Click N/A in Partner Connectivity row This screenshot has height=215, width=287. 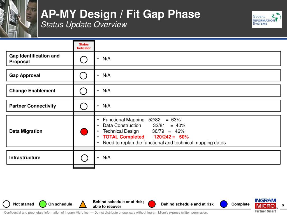[106, 106]
